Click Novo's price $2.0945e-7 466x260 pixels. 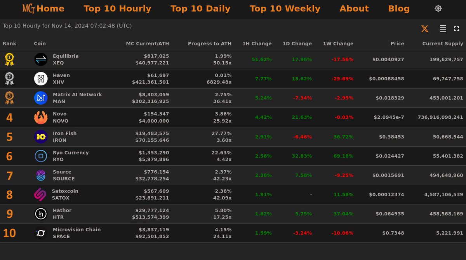tap(389, 117)
